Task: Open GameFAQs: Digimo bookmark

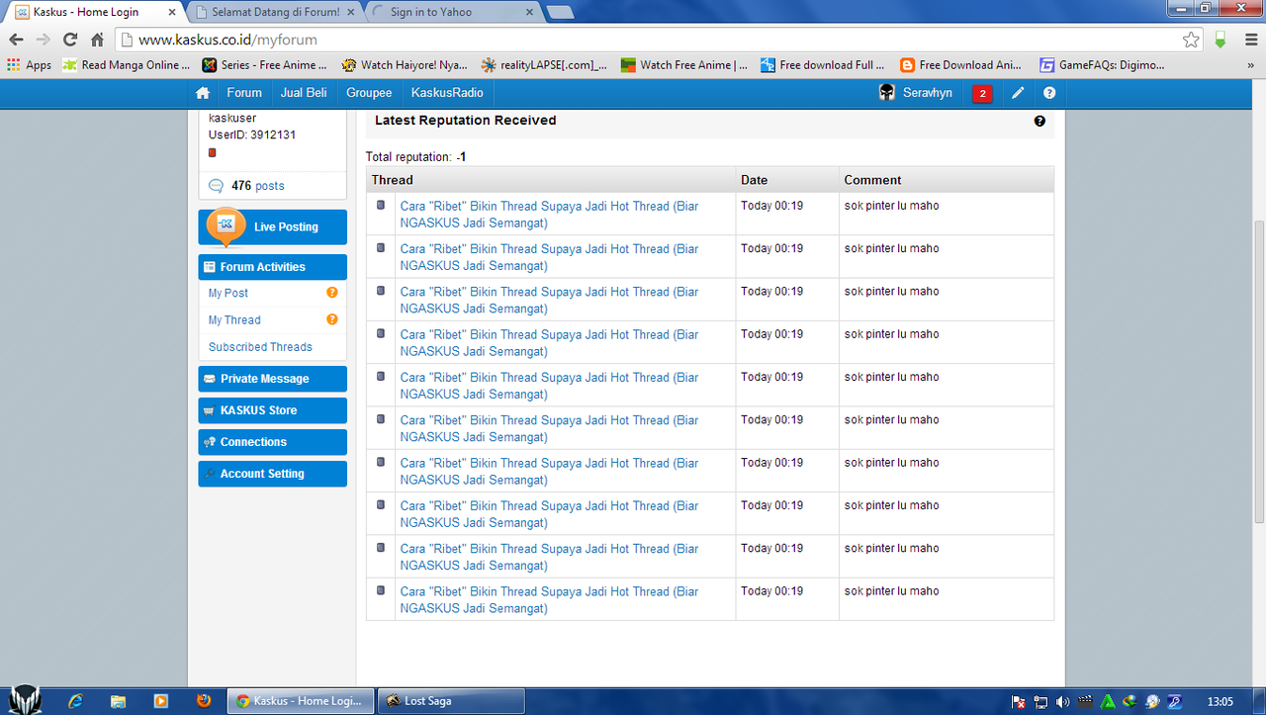Action: pyautogui.click(x=1103, y=65)
